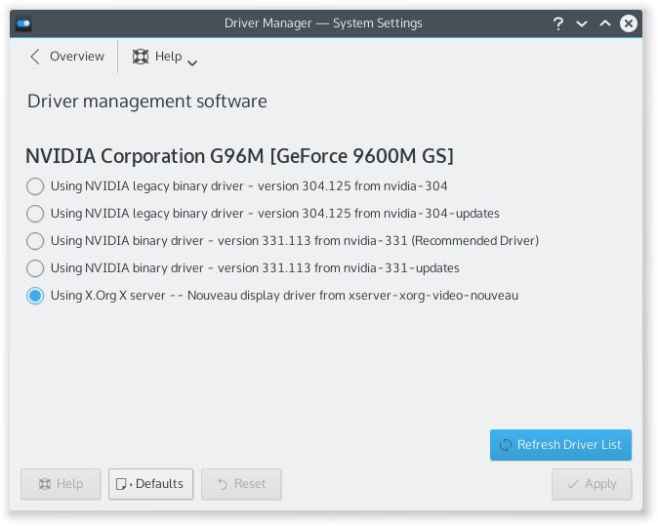Click the 'NVIDIA Corporation G96M [GeForce 9600M GS]' heading
The height and width of the screenshot is (526, 658).
point(239,156)
